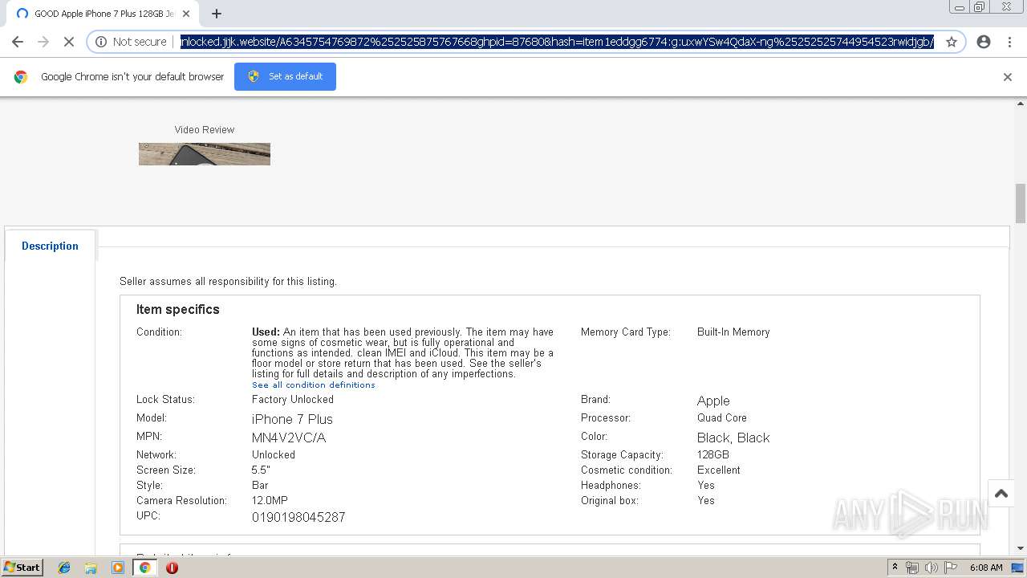This screenshot has width=1027, height=578.
Task: Stop loading the page with the X button
Action: pyautogui.click(x=69, y=42)
